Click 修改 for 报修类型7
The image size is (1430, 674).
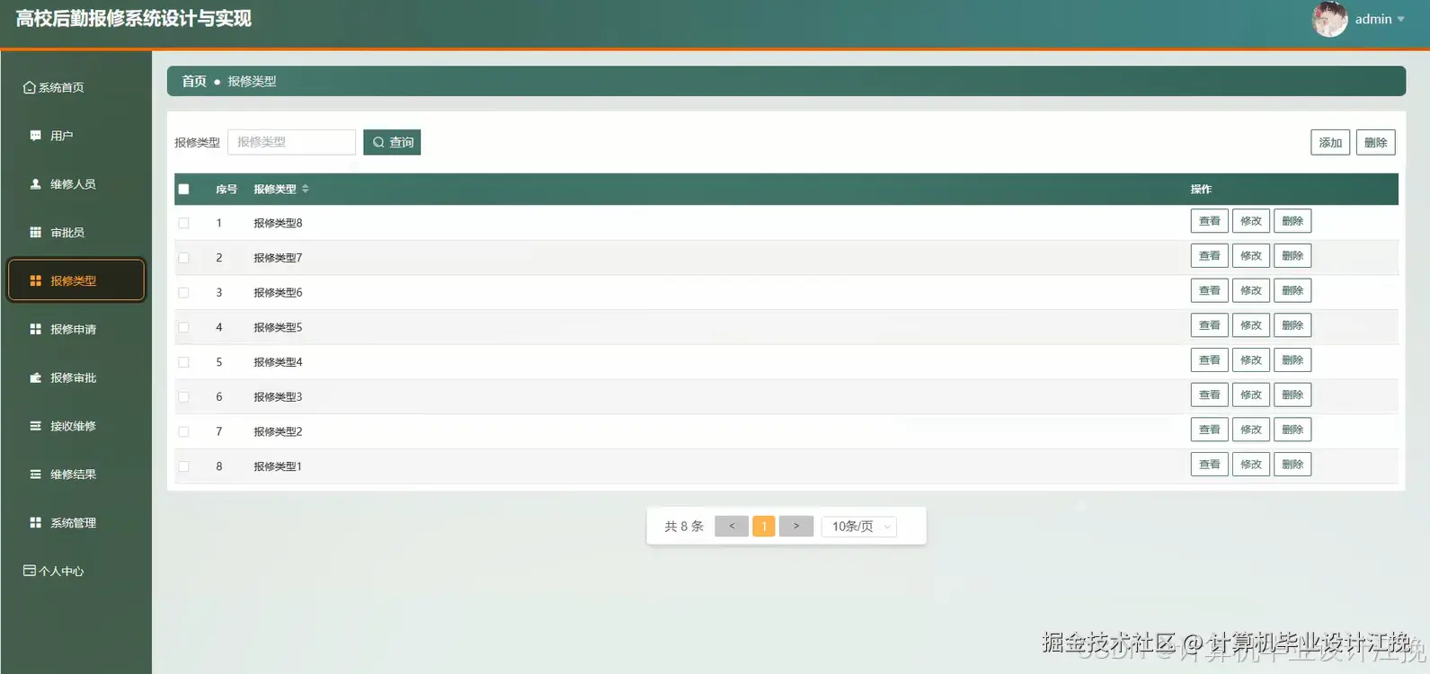click(1251, 256)
